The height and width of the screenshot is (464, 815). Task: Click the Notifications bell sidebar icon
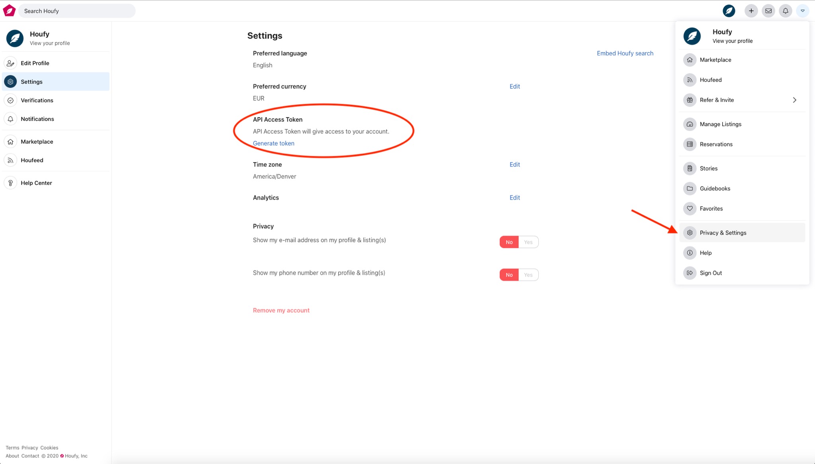pyautogui.click(x=10, y=119)
